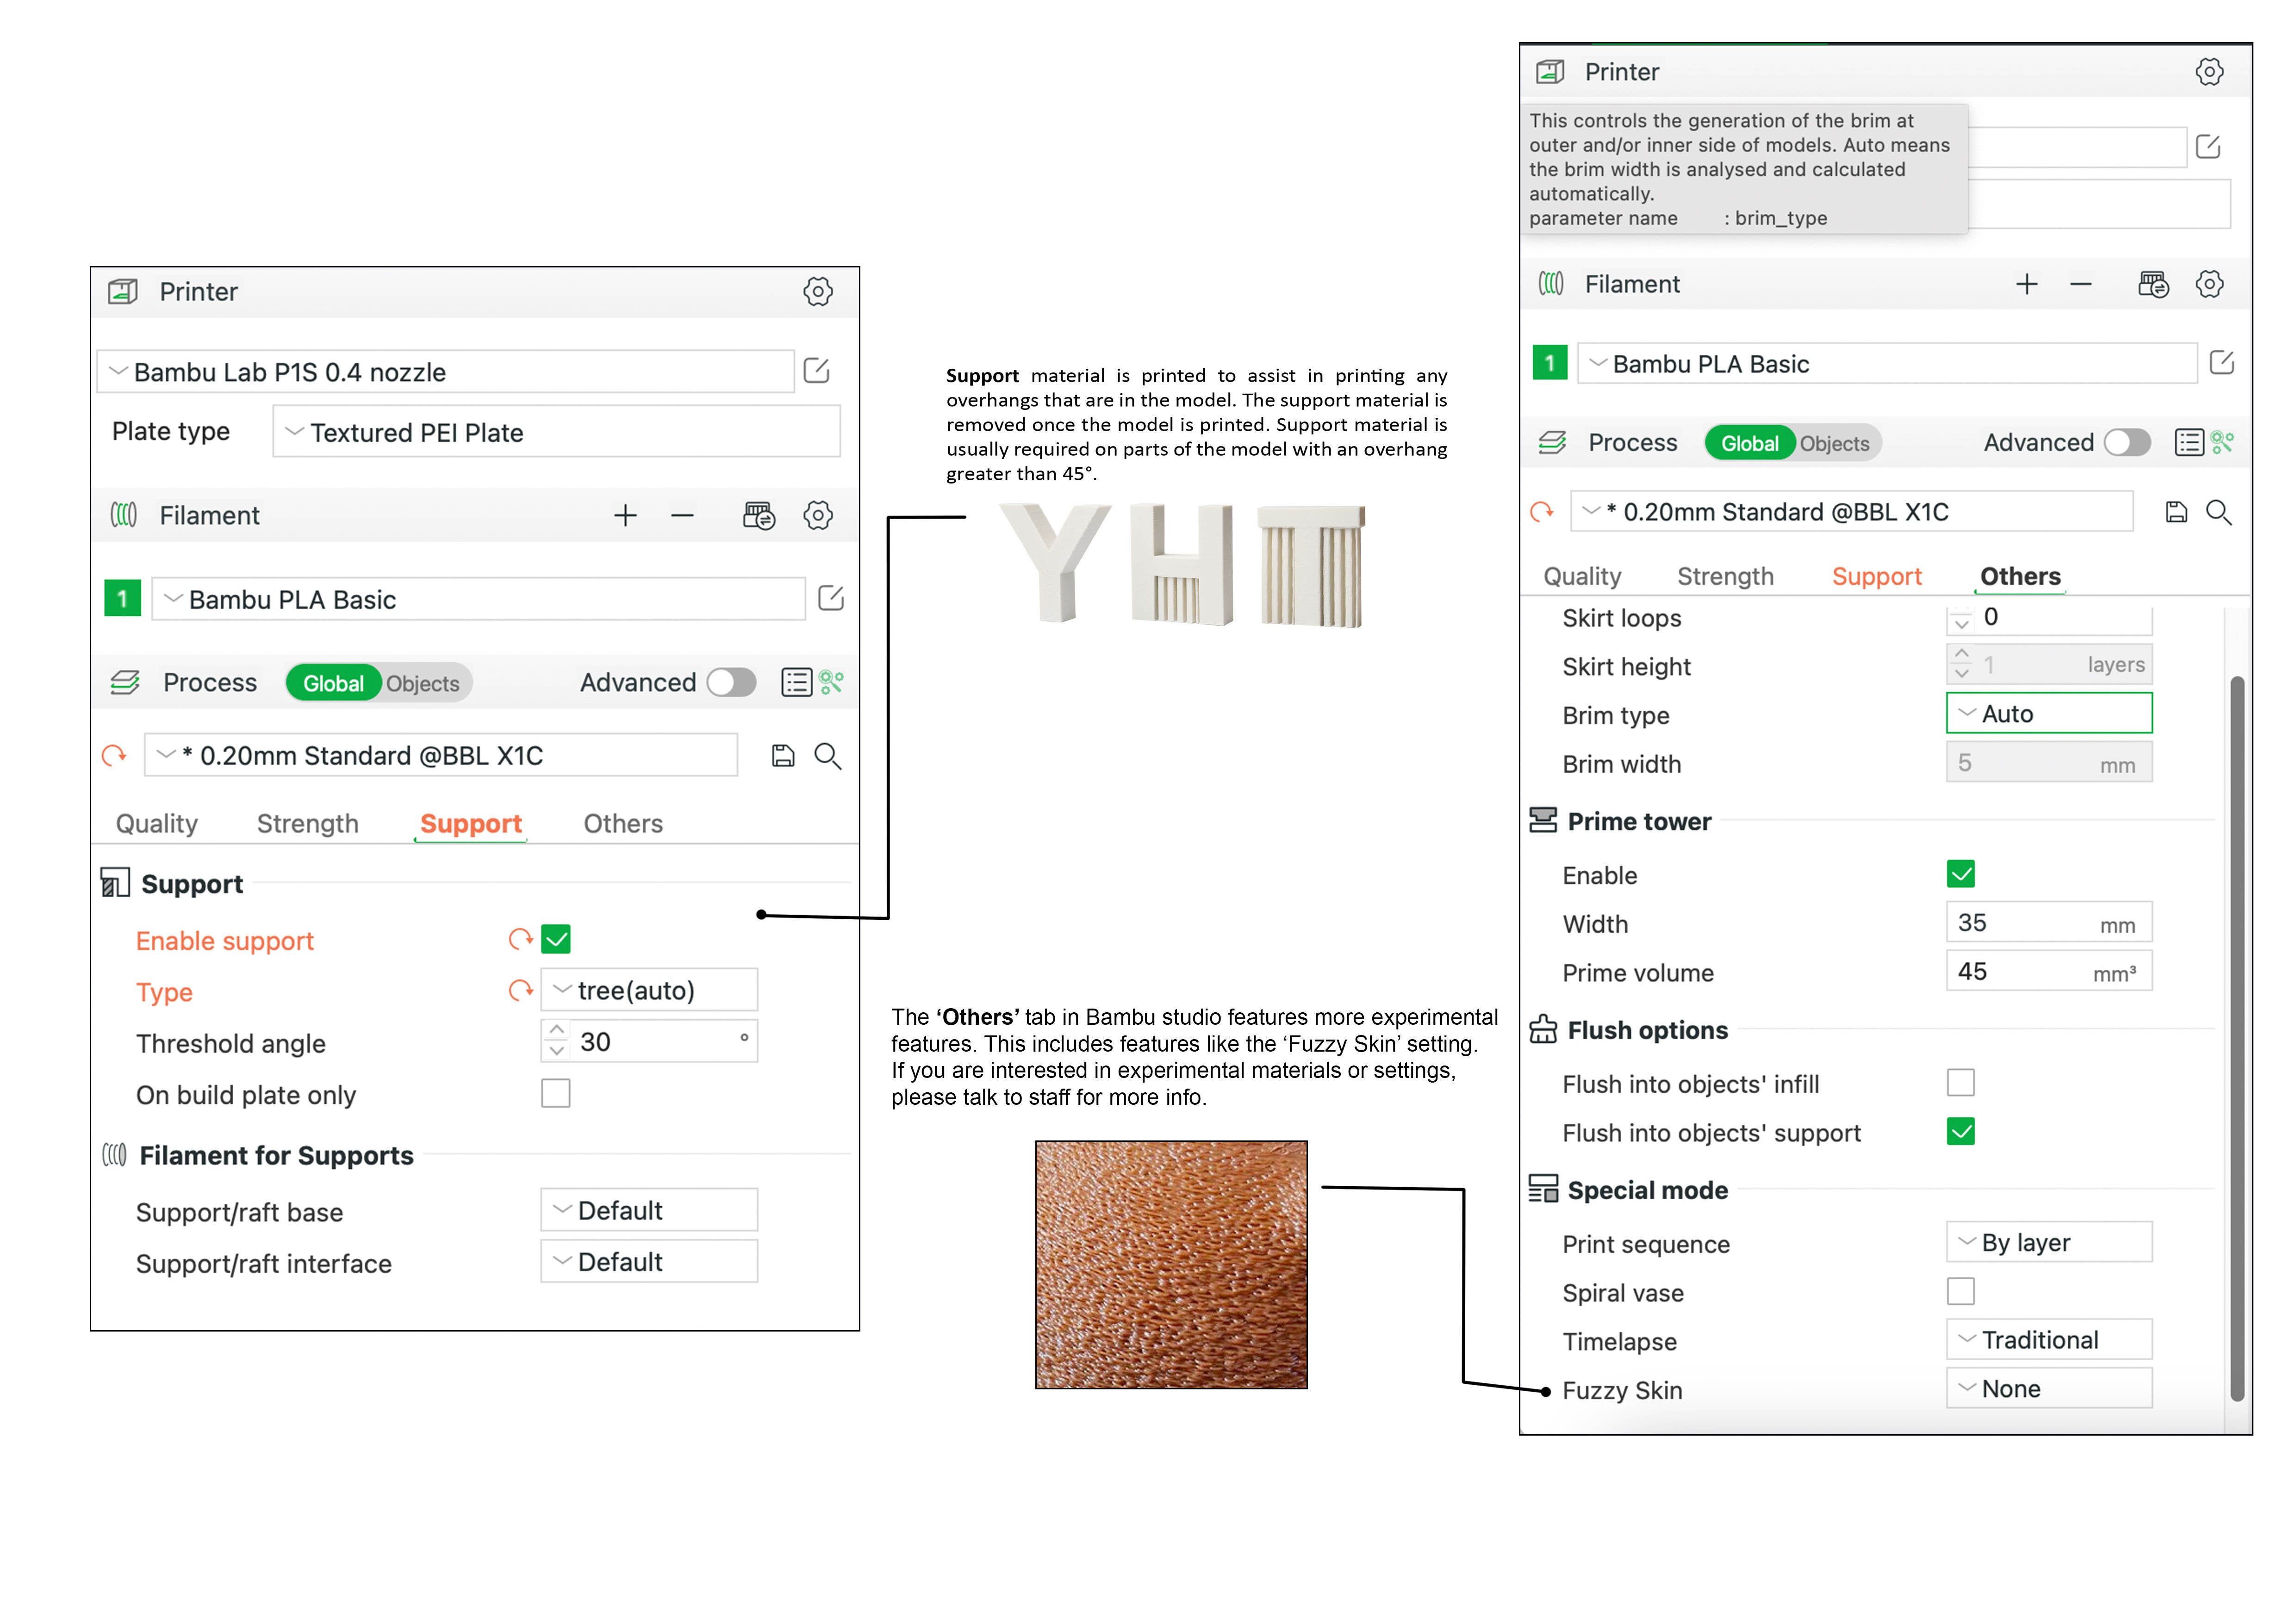Uncheck the Enable support checkbox
2296x1623 pixels.
[x=556, y=939]
